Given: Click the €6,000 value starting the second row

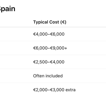Looking at the screenshot, I should pos(40,48).
